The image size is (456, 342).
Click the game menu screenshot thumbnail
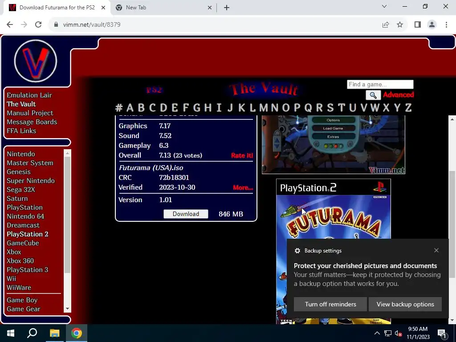(333, 145)
